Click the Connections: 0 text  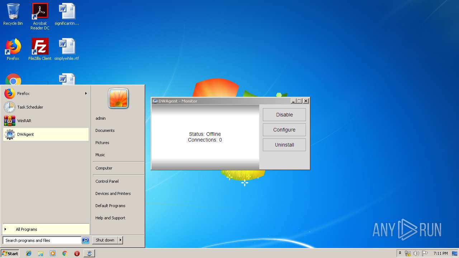[x=205, y=140]
